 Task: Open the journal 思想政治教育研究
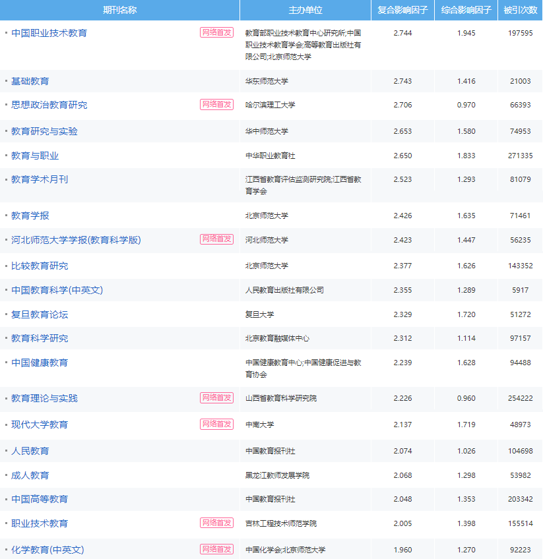(49, 105)
